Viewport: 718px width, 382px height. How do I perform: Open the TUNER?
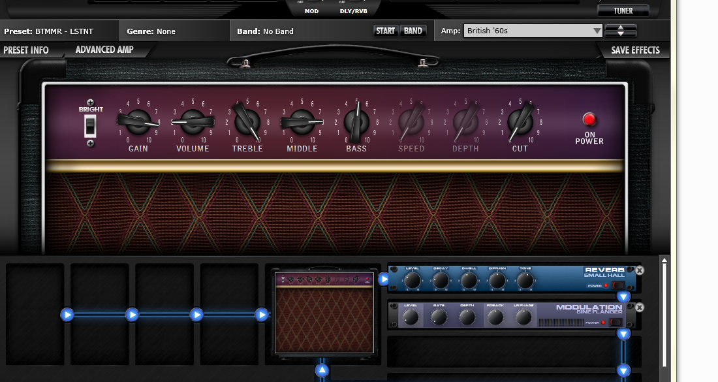tap(623, 10)
